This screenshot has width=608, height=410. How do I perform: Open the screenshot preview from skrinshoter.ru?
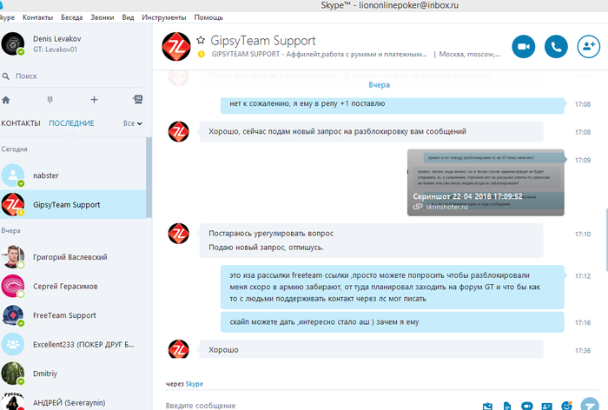[486, 182]
